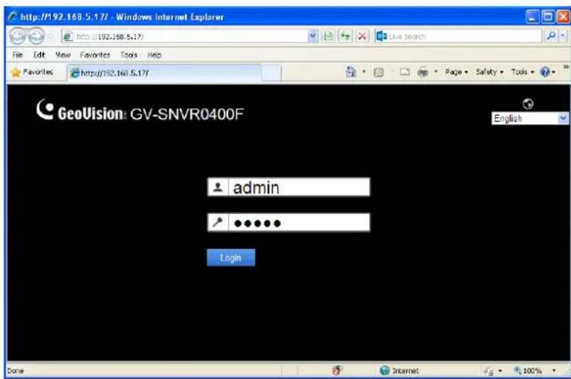Viewport: 571px width, 379px height.
Task: Click the Home icon in command bar
Action: (351, 72)
